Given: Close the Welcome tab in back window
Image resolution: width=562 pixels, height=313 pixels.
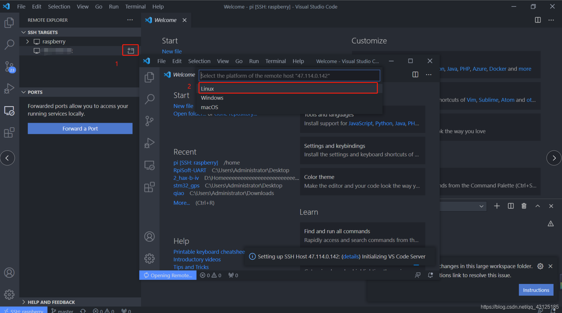Looking at the screenshot, I should coord(185,20).
